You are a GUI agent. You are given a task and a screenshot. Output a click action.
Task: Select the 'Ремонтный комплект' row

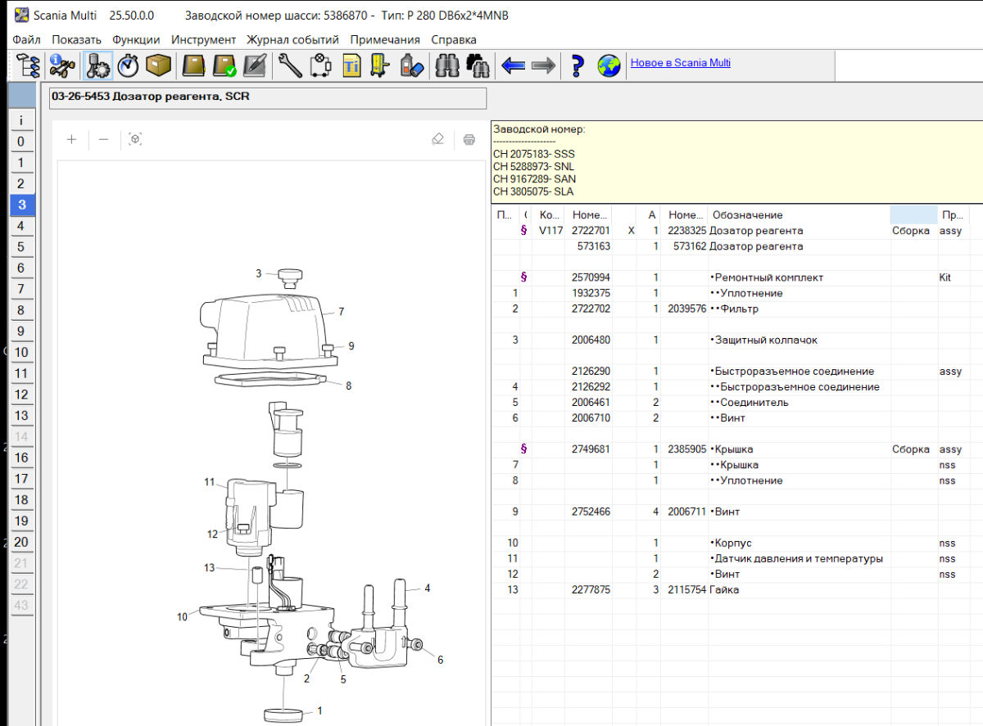click(x=736, y=277)
